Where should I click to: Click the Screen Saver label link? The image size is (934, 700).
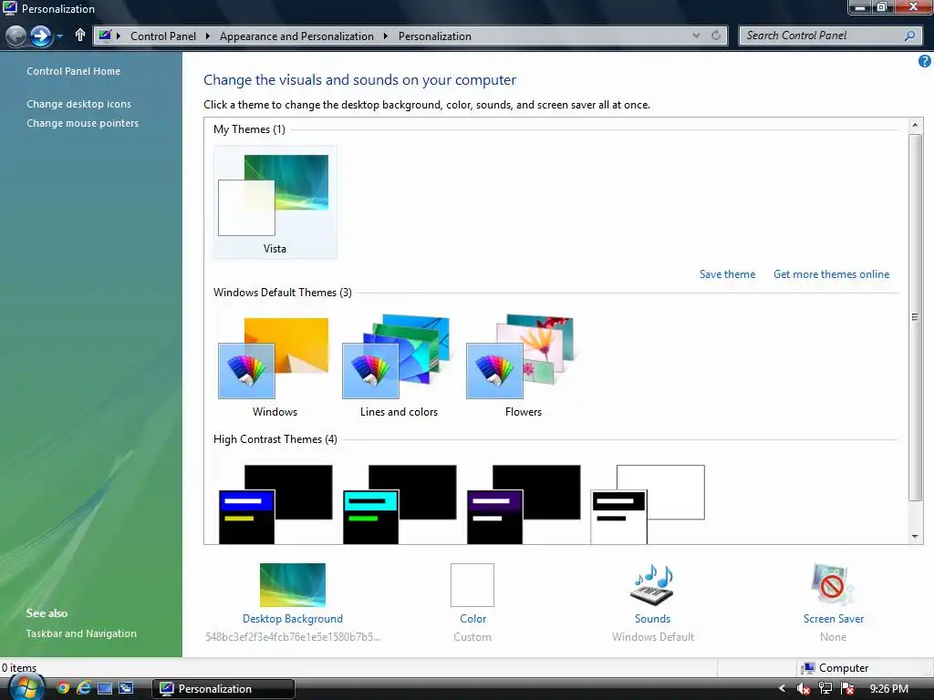(x=834, y=619)
